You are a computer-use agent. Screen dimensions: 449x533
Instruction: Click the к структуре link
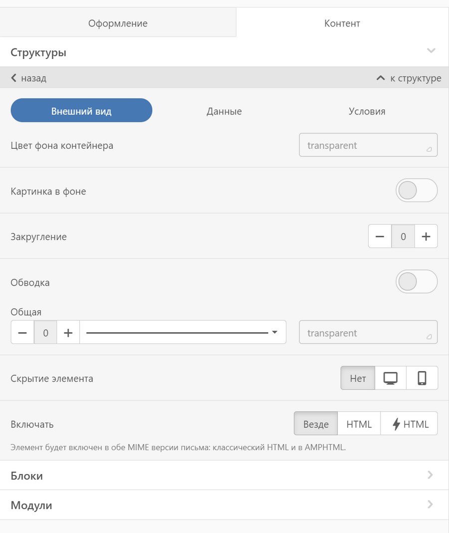coord(409,78)
